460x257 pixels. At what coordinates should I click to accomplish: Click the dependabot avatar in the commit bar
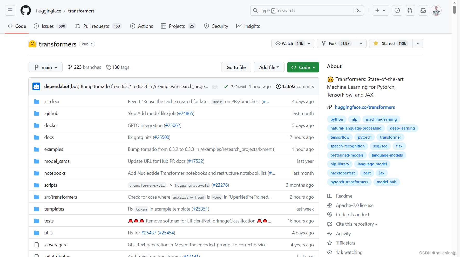pos(36,86)
